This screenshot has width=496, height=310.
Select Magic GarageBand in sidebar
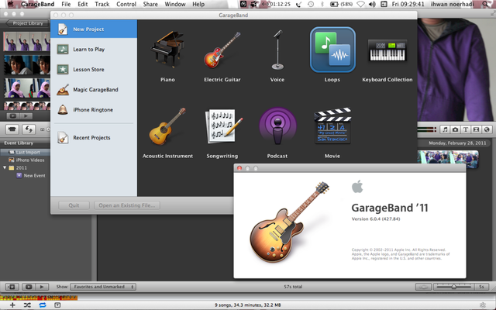tap(94, 90)
